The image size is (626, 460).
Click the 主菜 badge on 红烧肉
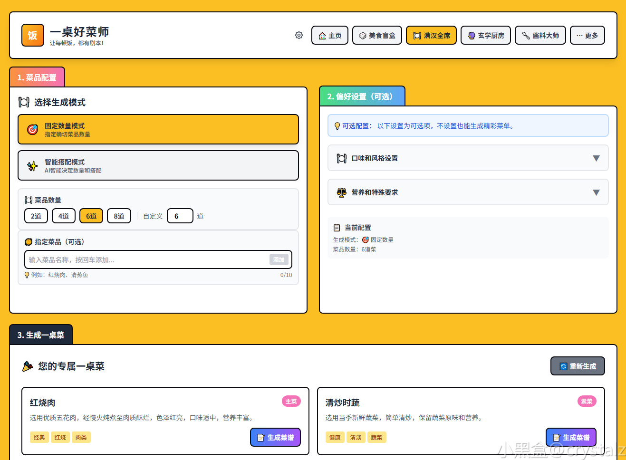pyautogui.click(x=291, y=402)
